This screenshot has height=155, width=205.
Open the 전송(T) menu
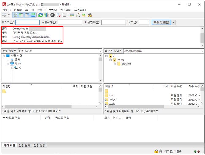pyautogui.click(x=41, y=10)
